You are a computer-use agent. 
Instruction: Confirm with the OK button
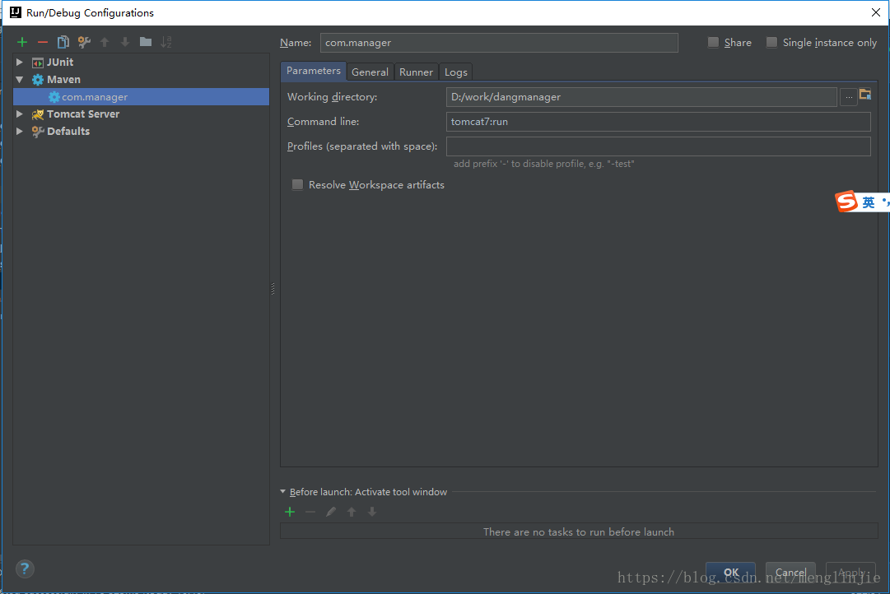tap(731, 573)
